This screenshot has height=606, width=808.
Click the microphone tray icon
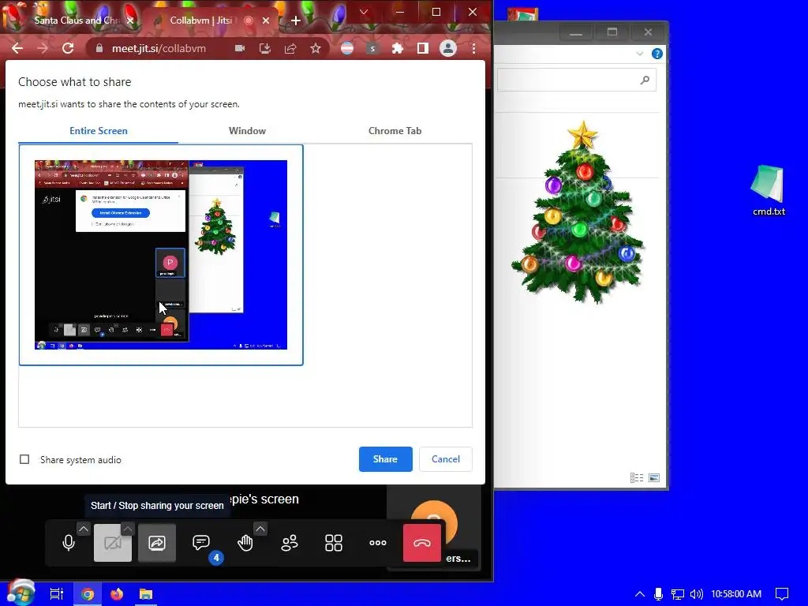pyautogui.click(x=658, y=594)
